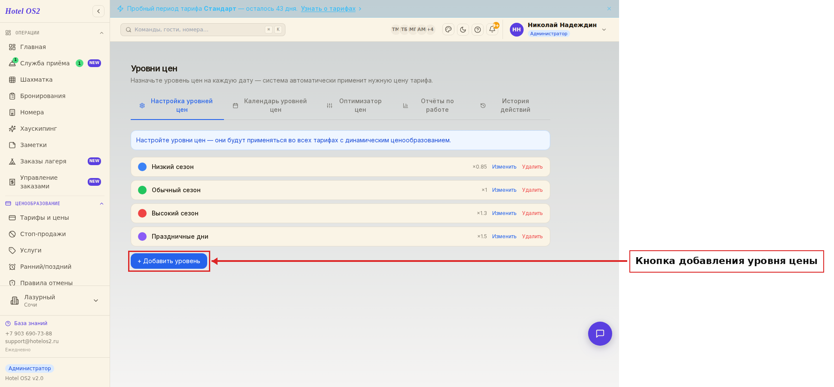Switch to Календарь уровней цен tab
Image resolution: width=834 pixels, height=387 pixels.
point(270,105)
